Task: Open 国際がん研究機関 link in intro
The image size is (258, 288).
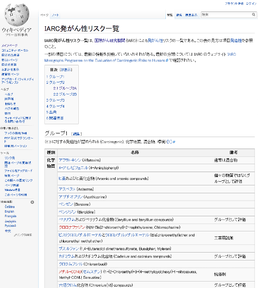Action: tap(110, 40)
